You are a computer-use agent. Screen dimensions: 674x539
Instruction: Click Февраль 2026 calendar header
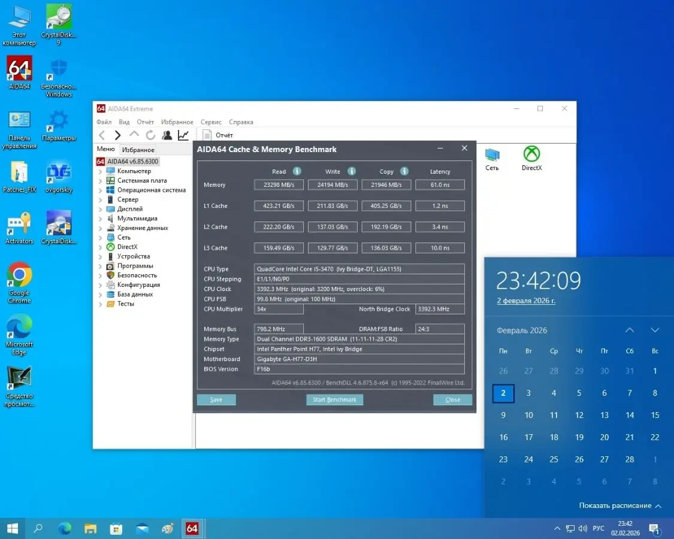[522, 331]
